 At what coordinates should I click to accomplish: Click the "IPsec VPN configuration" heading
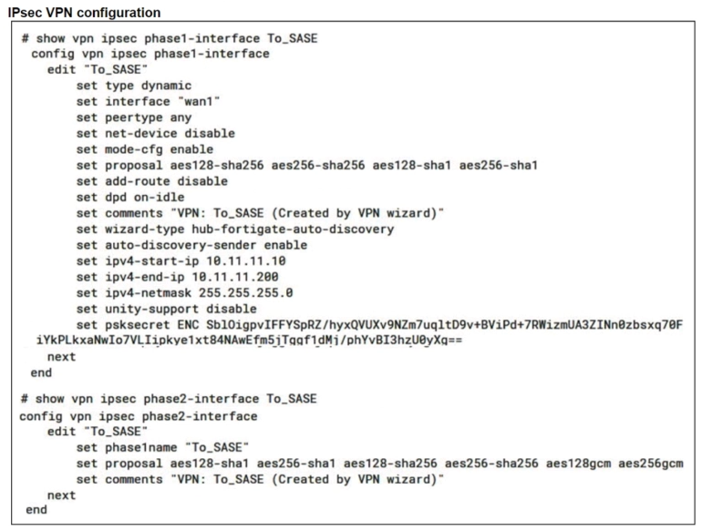point(84,13)
